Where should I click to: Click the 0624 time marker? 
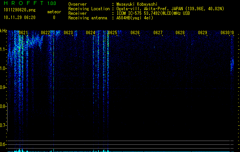coord(90,33)
